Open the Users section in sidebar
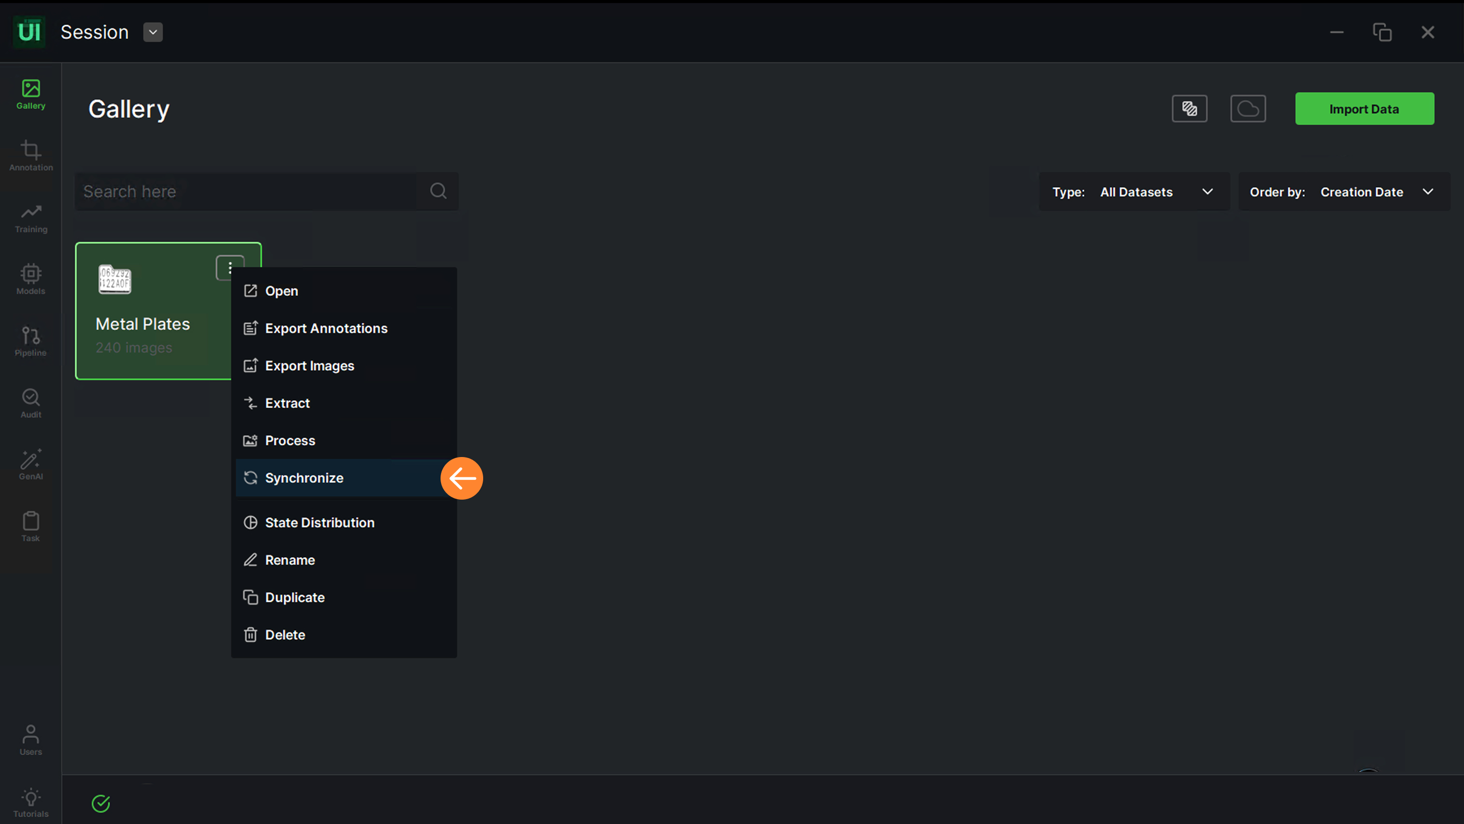Image resolution: width=1464 pixels, height=824 pixels. click(30, 739)
